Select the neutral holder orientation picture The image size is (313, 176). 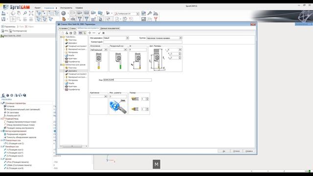coord(99,61)
